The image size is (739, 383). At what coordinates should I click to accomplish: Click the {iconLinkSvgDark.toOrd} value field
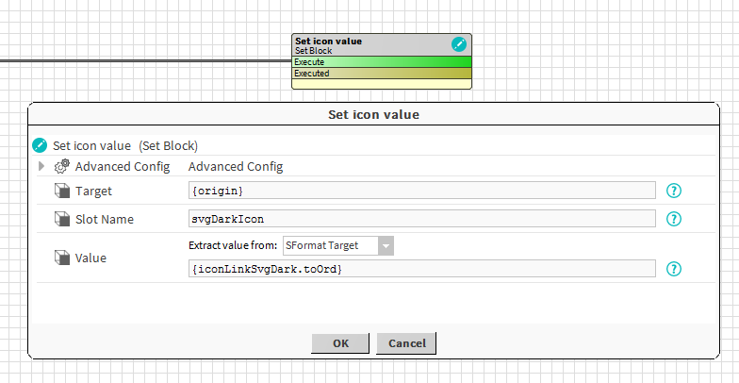click(x=421, y=269)
